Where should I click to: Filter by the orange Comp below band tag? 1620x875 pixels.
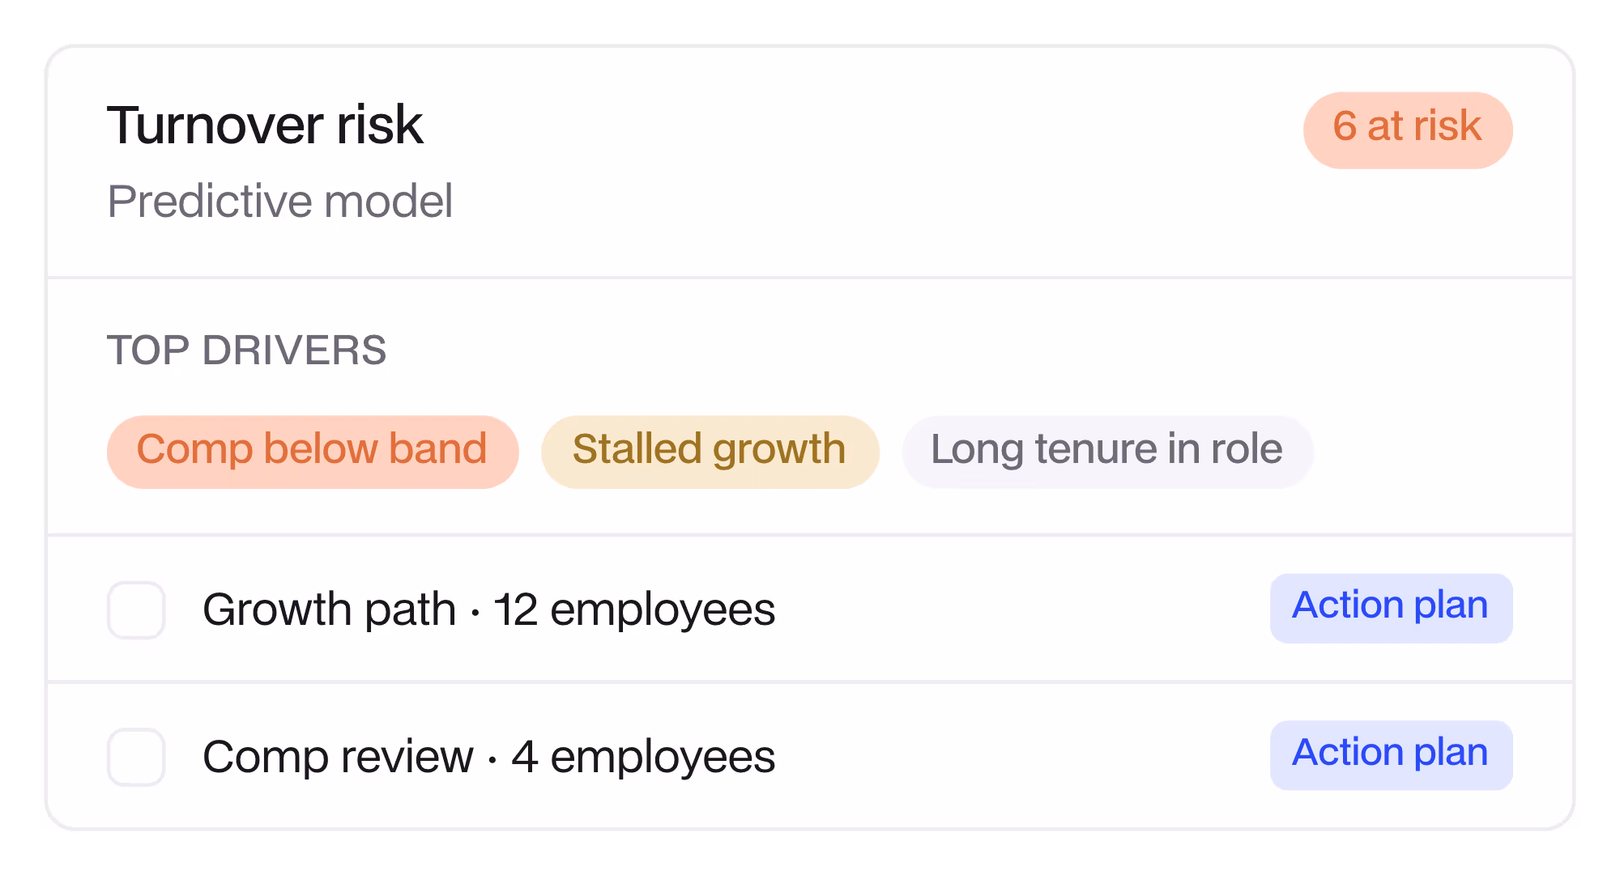313,452
